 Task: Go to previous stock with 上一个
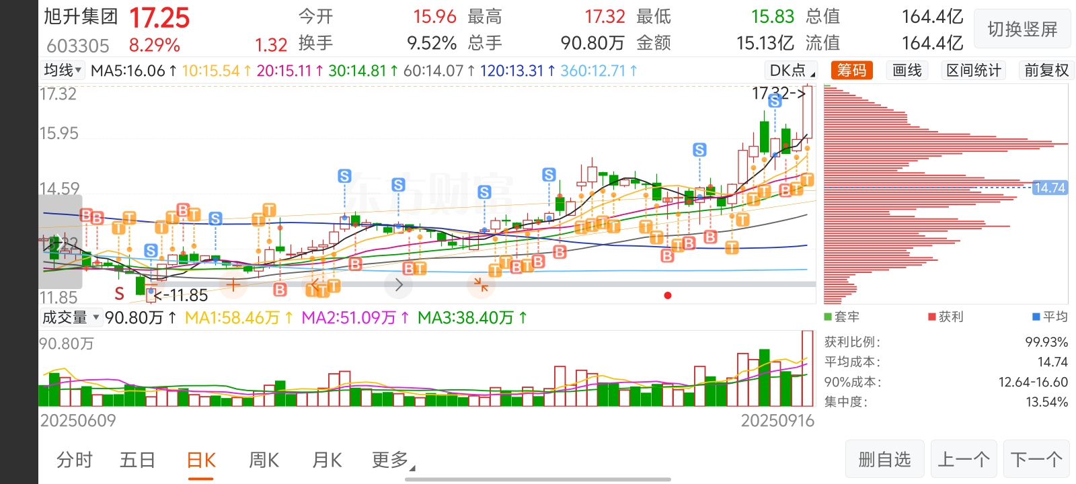click(x=963, y=459)
